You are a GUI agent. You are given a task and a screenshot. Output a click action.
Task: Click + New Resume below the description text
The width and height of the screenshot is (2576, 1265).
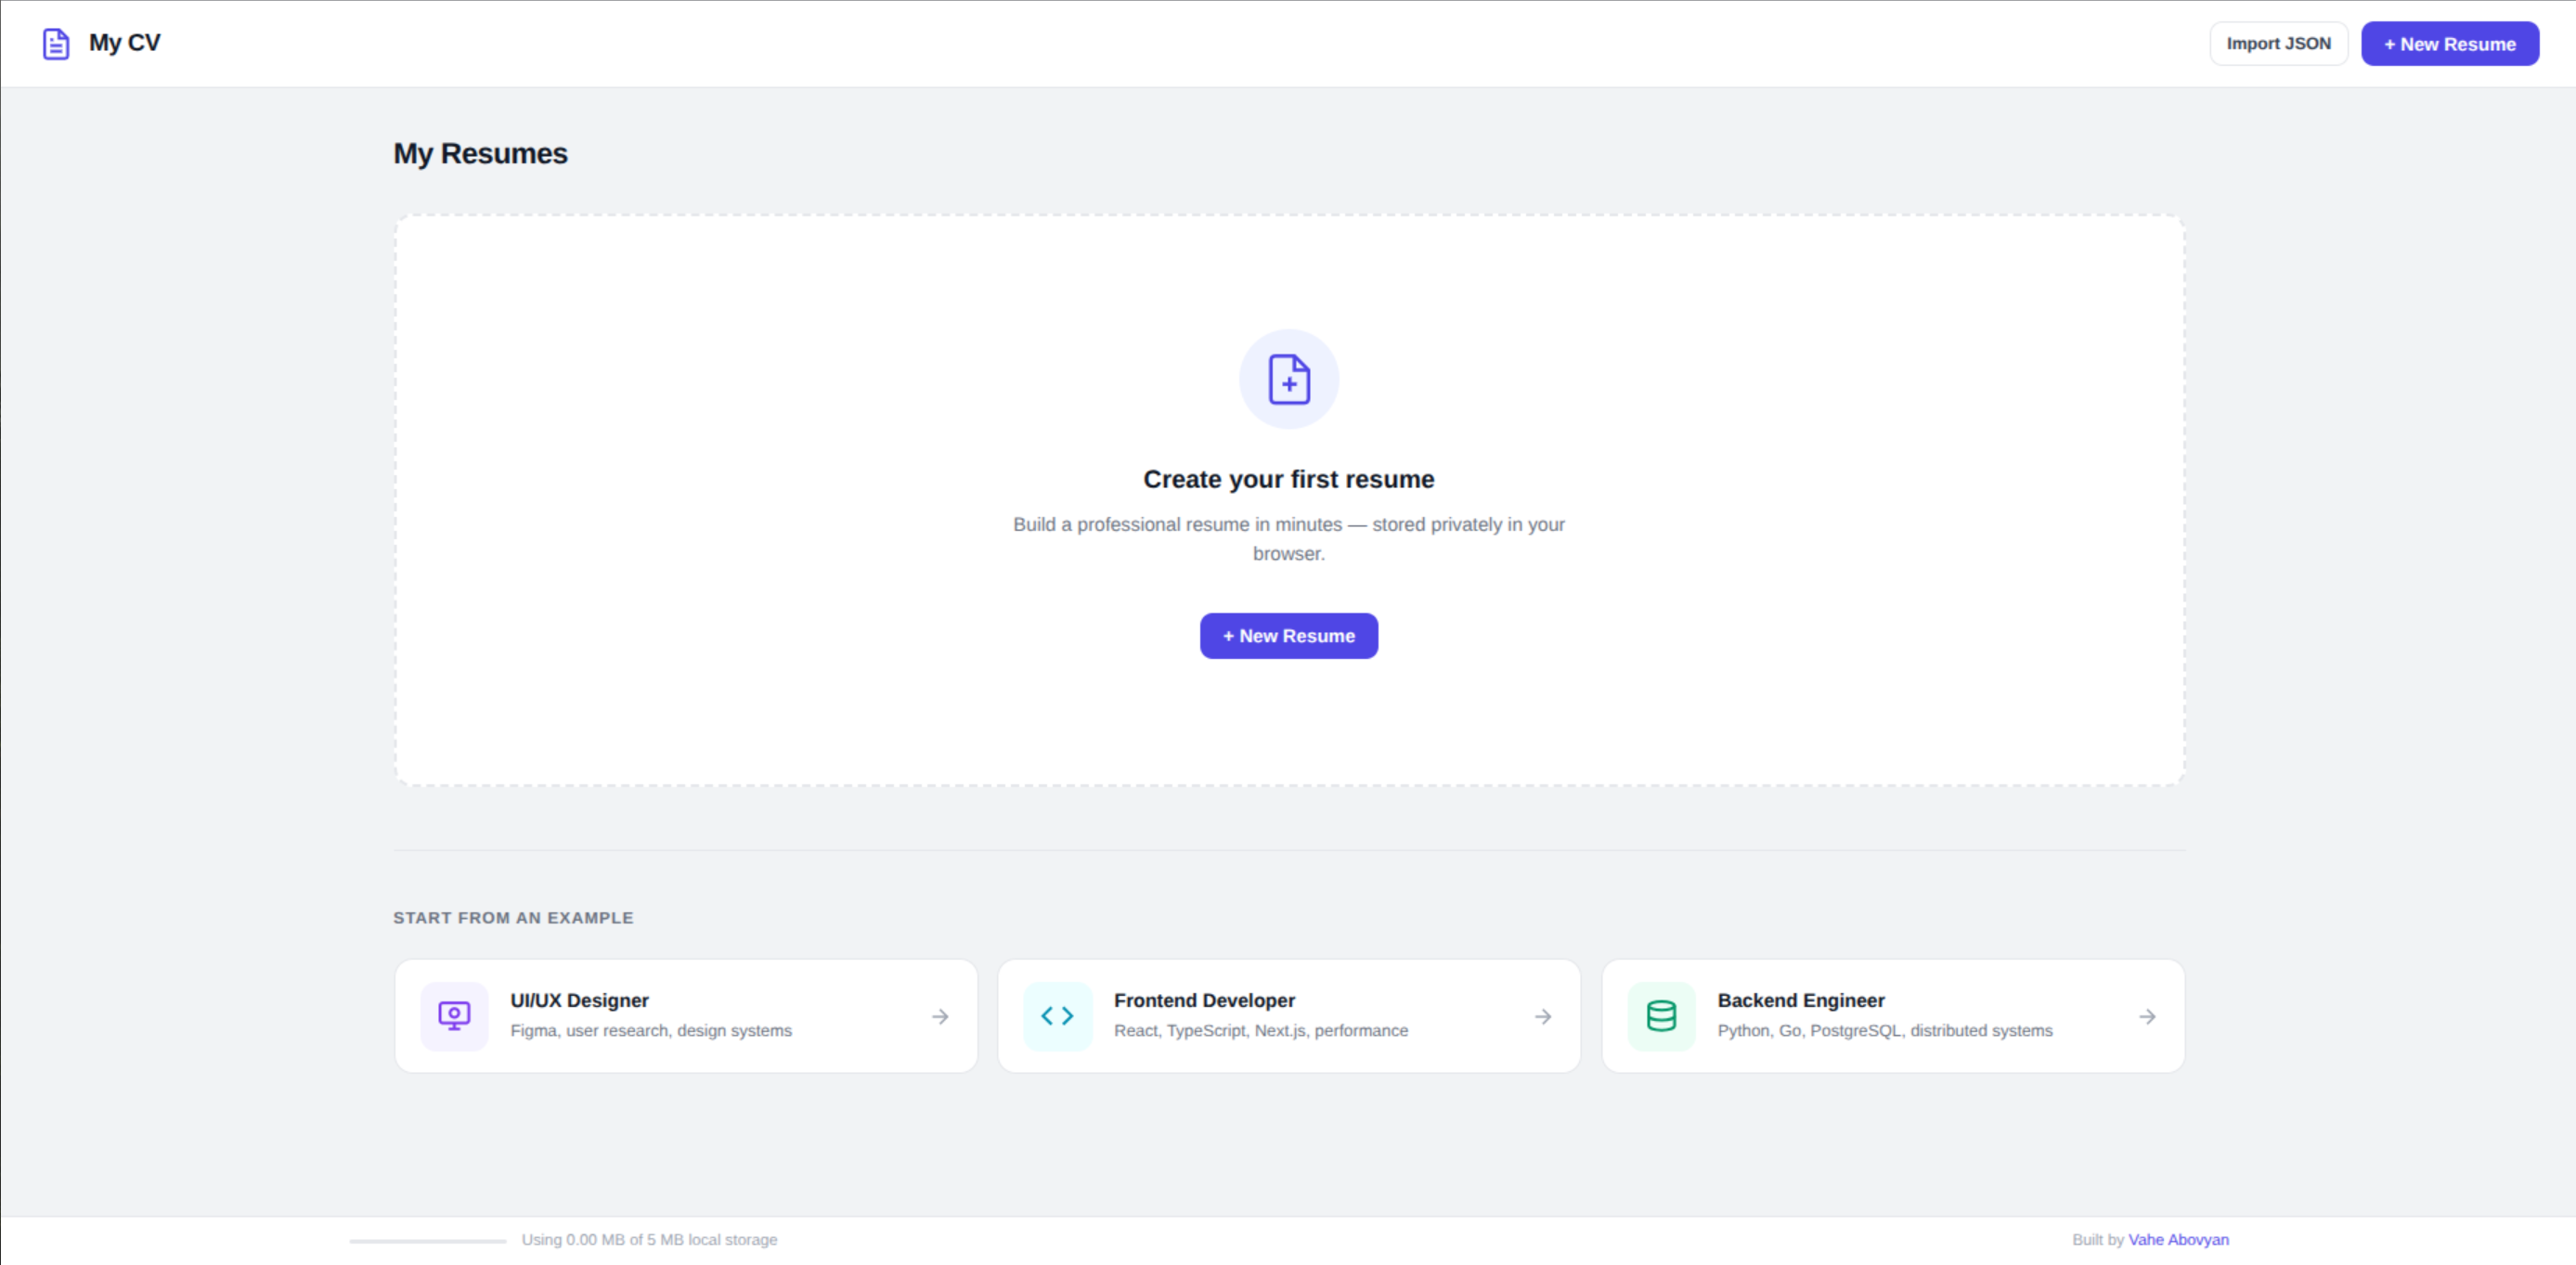point(1289,635)
